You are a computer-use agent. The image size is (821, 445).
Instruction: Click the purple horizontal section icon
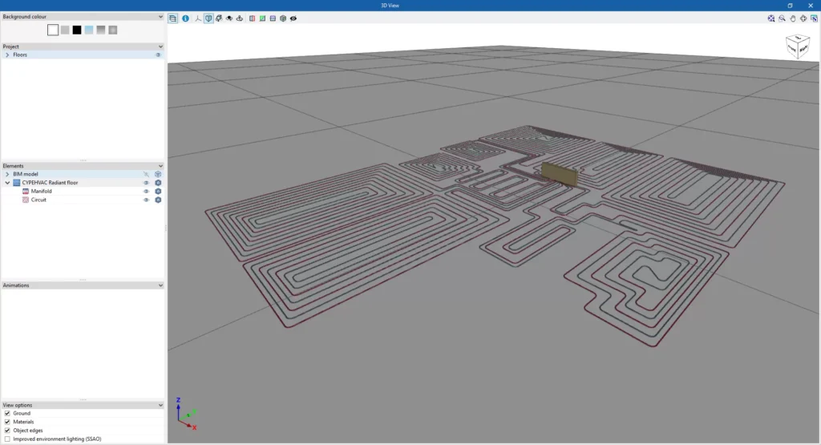[x=273, y=18]
